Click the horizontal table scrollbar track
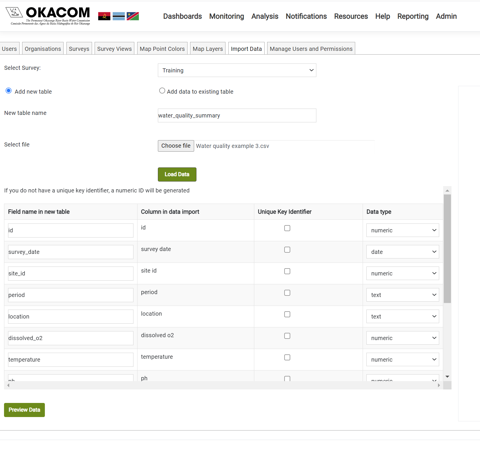The image size is (480, 467). point(223,385)
